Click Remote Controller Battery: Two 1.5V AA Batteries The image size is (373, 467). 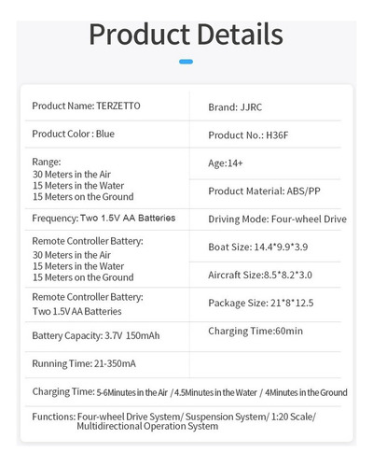[x=88, y=304]
